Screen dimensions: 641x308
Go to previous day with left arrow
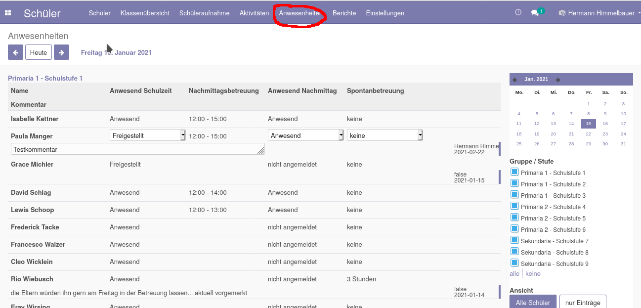(x=15, y=52)
